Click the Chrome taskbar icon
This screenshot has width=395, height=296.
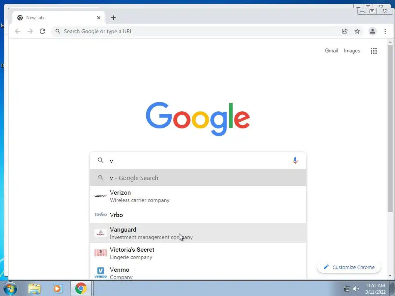click(x=81, y=288)
